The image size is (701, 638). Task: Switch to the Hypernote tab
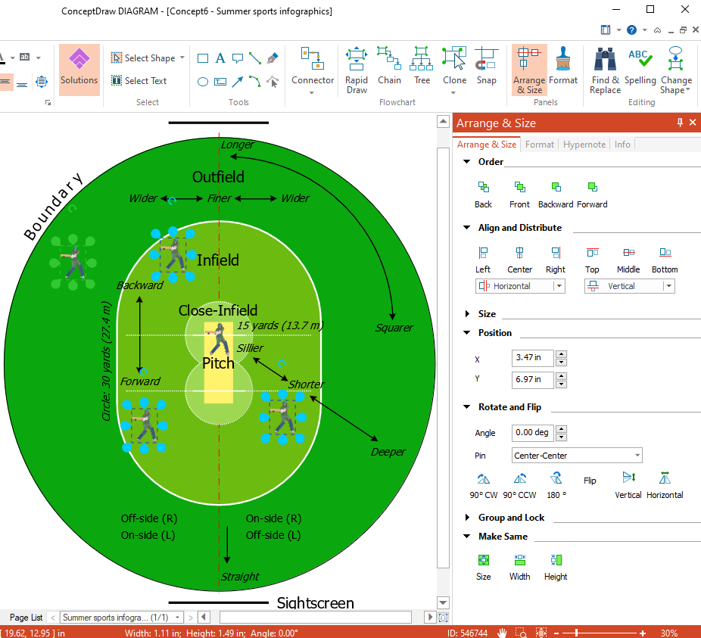(584, 145)
